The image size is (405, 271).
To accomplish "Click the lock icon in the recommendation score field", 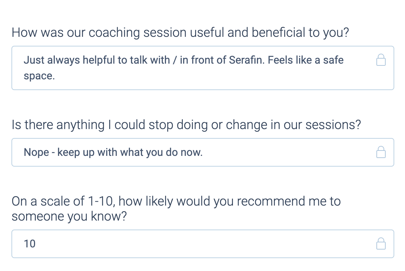I will pos(381,244).
